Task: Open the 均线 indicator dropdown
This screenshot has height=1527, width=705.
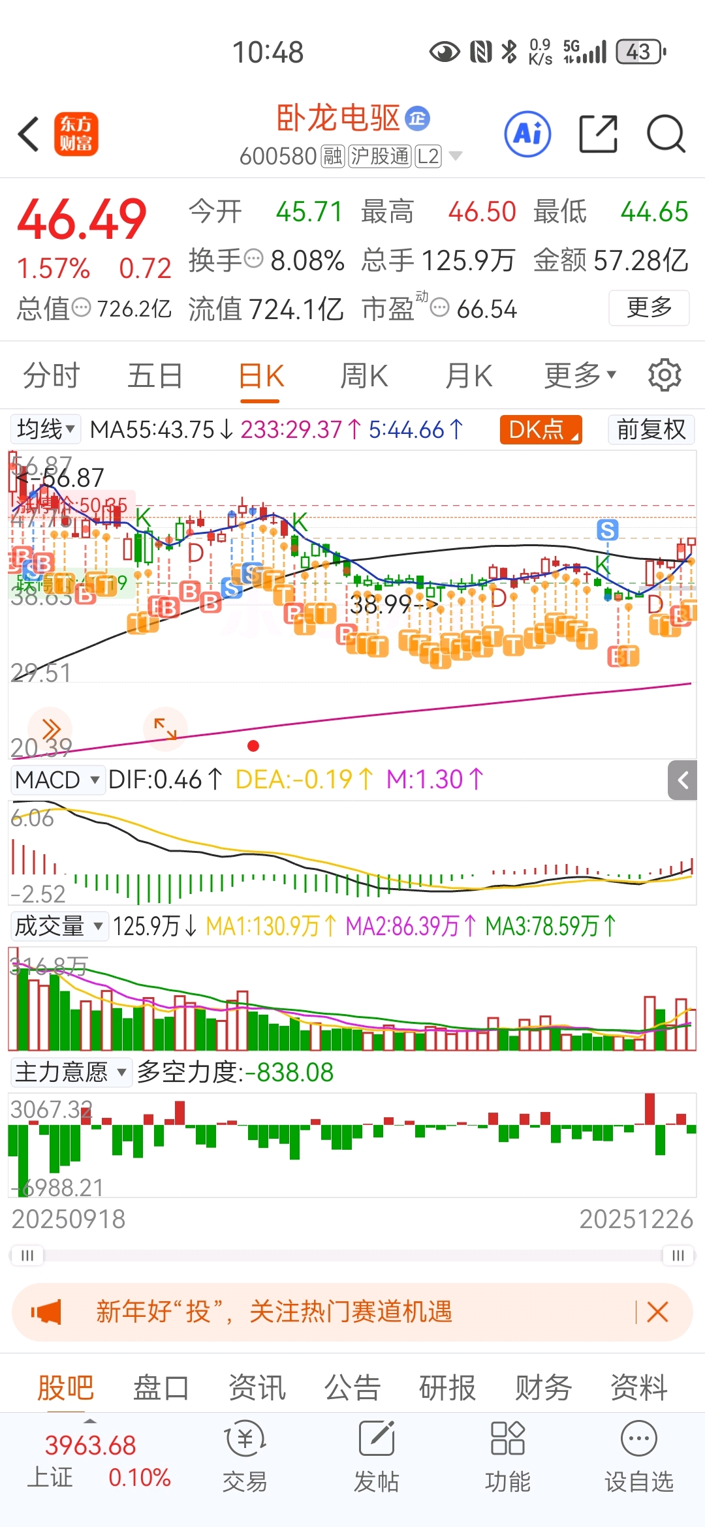Action: pos(46,429)
